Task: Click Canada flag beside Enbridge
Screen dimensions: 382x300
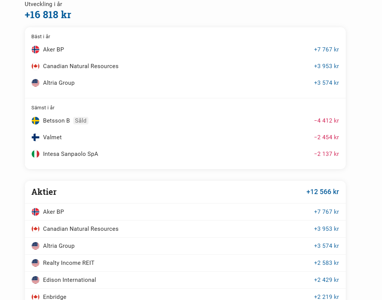Action: click(35, 297)
